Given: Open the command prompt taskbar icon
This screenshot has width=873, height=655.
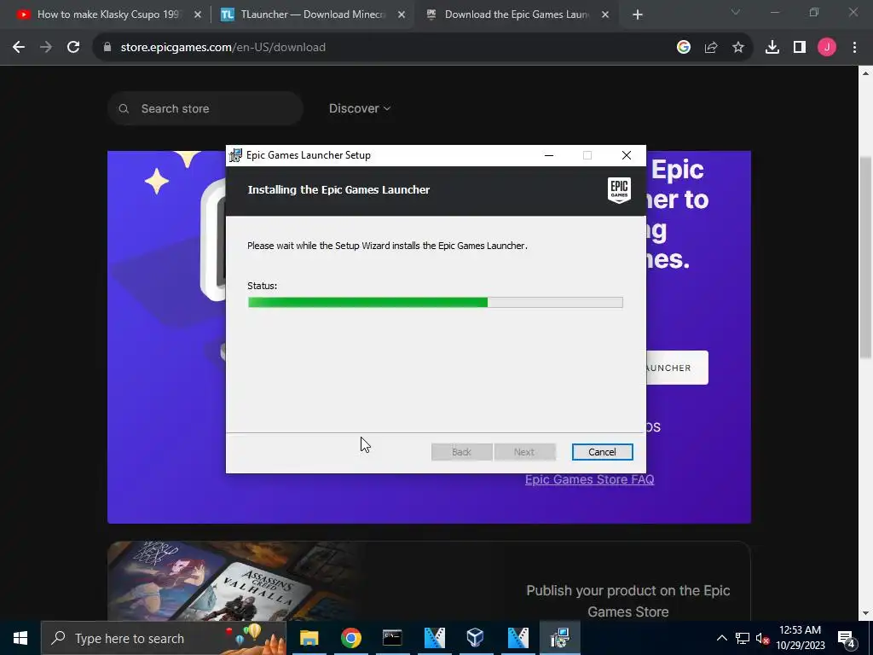Looking at the screenshot, I should tap(392, 638).
